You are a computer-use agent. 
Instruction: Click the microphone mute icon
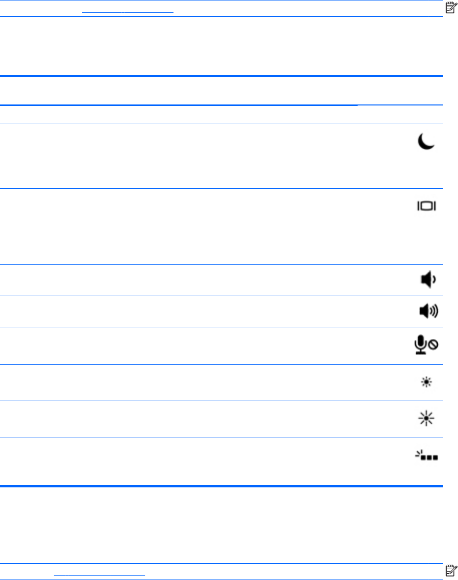pos(426,345)
